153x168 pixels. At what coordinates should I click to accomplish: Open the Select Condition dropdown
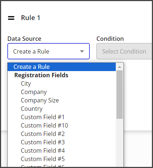[x=125, y=51]
